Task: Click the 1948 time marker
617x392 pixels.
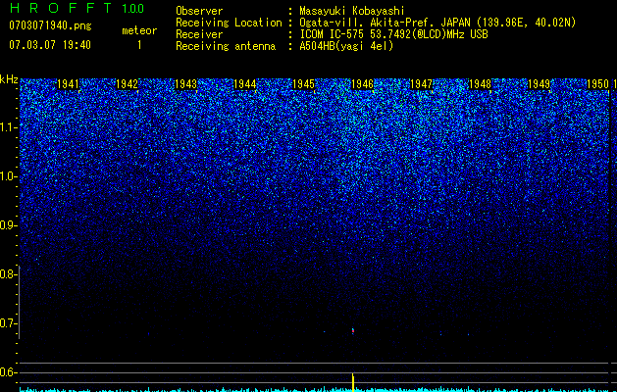Action: [480, 84]
